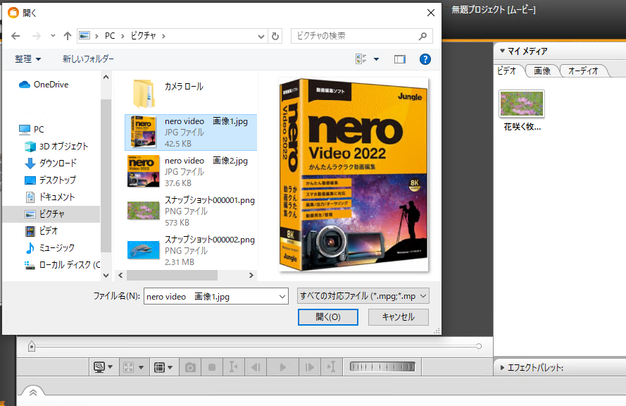Expand the address bar path history dropdown

[261, 37]
